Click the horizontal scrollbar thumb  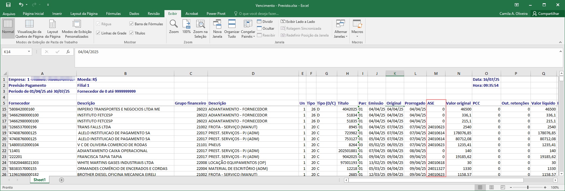click(436, 180)
